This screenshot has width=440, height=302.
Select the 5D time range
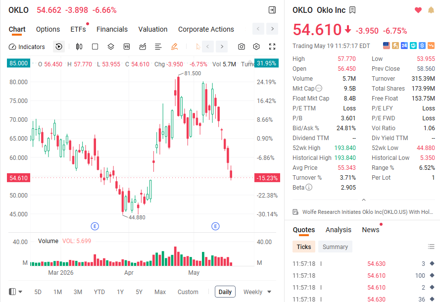38,292
